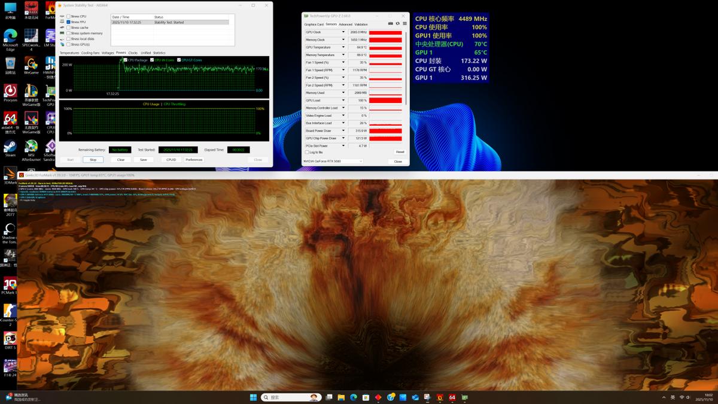Stop the AIDA64 stability test
This screenshot has height=404, width=718.
[93, 160]
